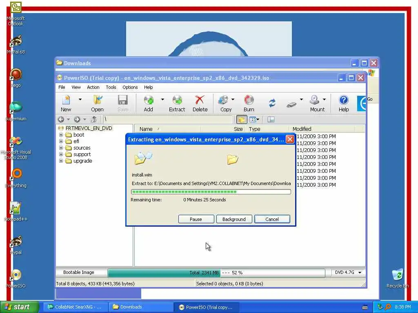The height and width of the screenshot is (313, 418).
Task: Select FRTMEVOL_EN_DVD root tree item
Action: [89, 128]
